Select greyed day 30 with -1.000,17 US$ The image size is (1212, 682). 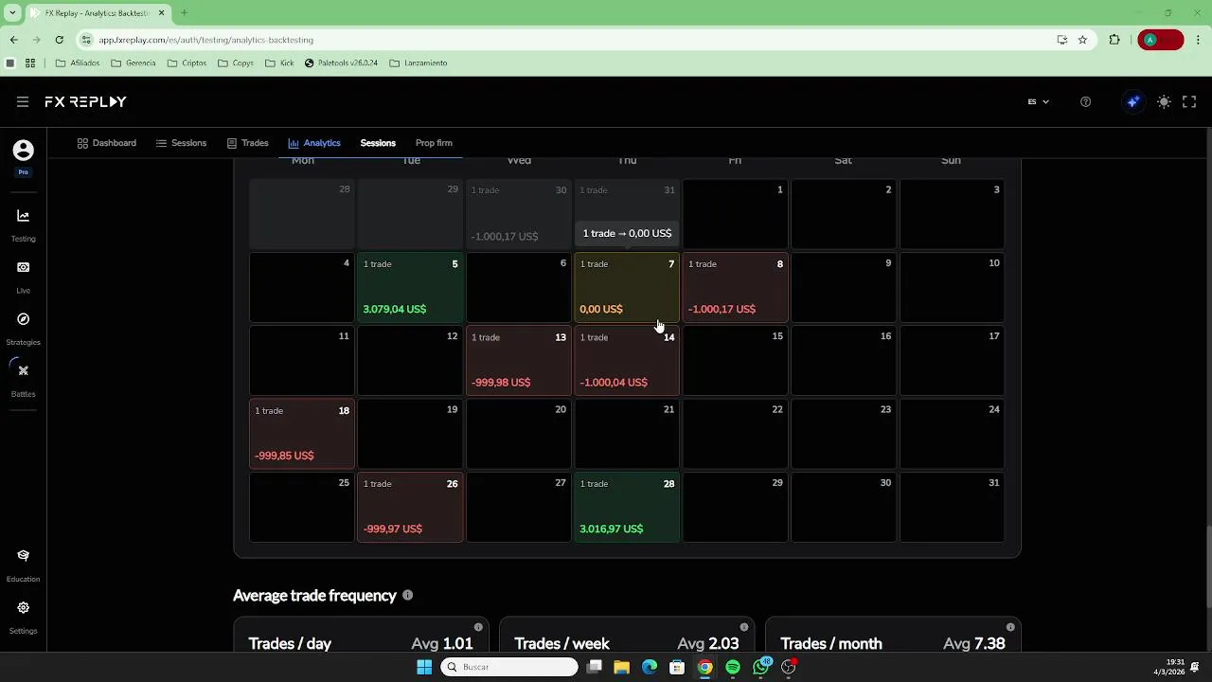pyautogui.click(x=519, y=213)
